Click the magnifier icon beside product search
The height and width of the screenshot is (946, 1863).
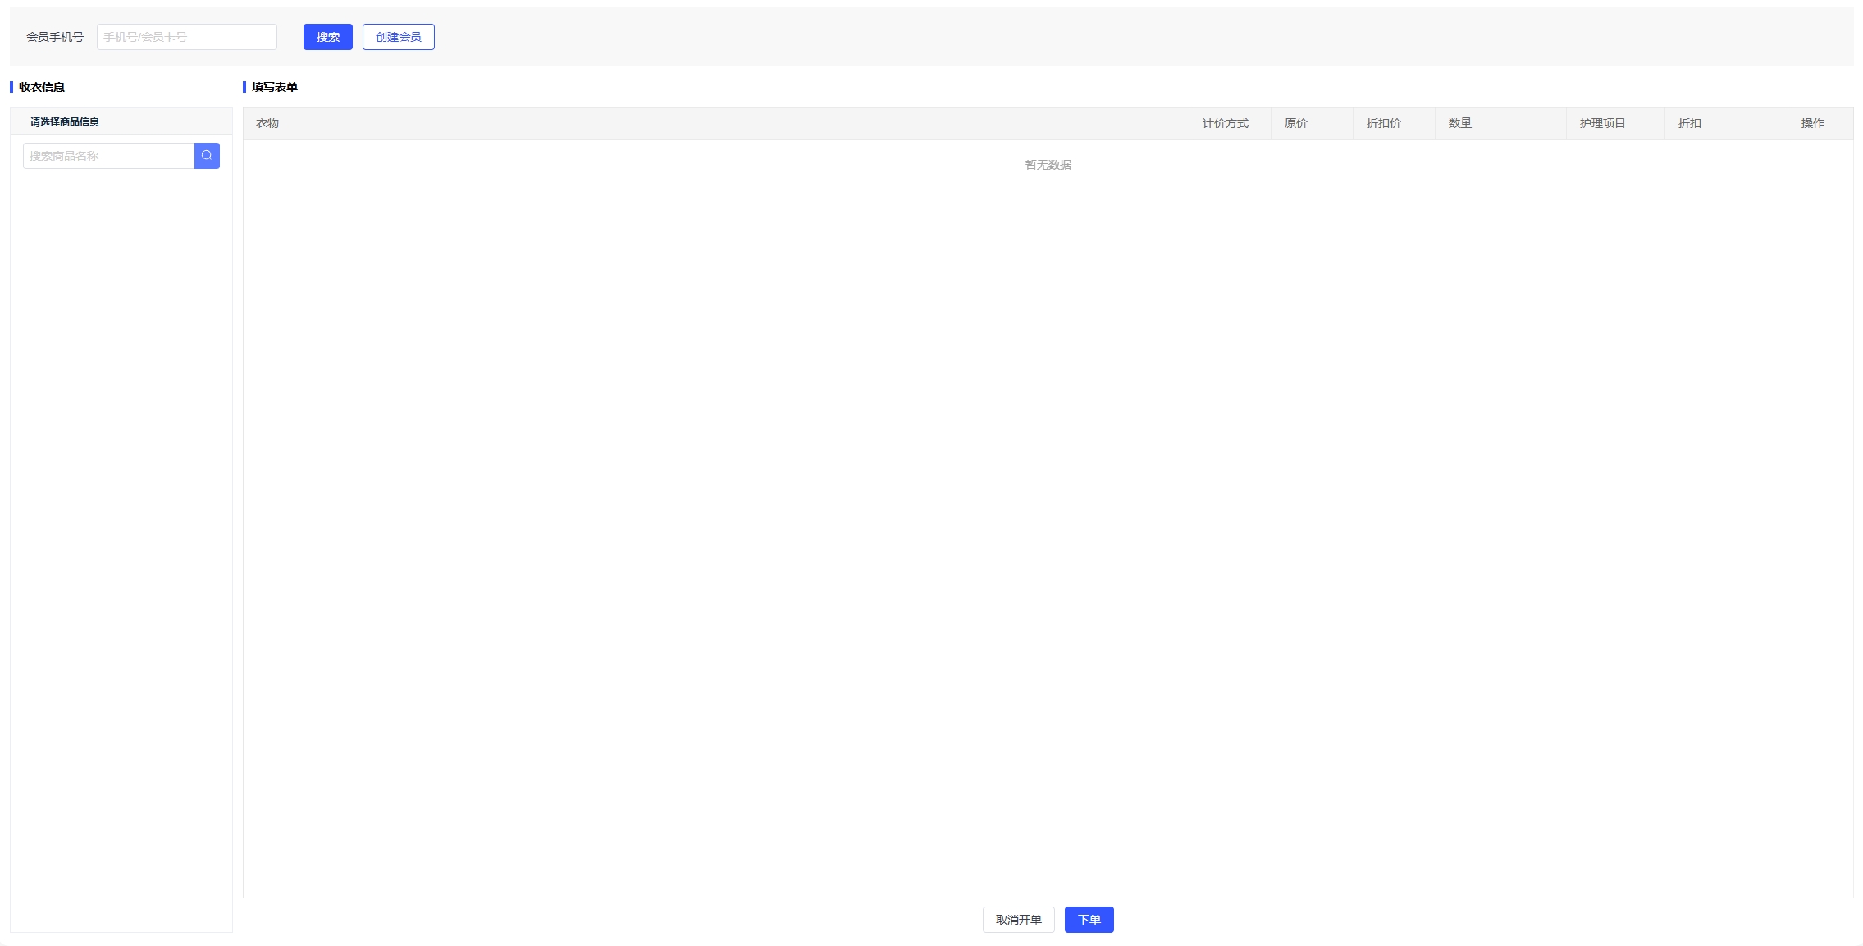tap(207, 156)
